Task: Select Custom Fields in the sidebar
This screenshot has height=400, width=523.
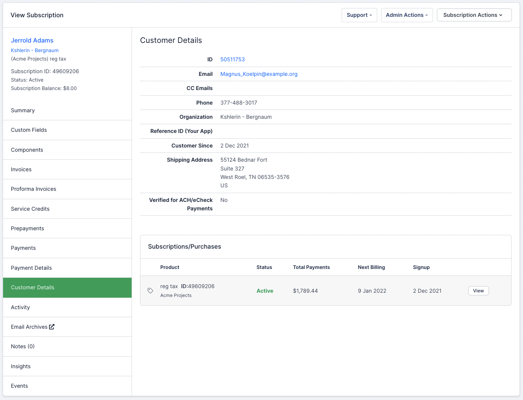Action: click(29, 130)
